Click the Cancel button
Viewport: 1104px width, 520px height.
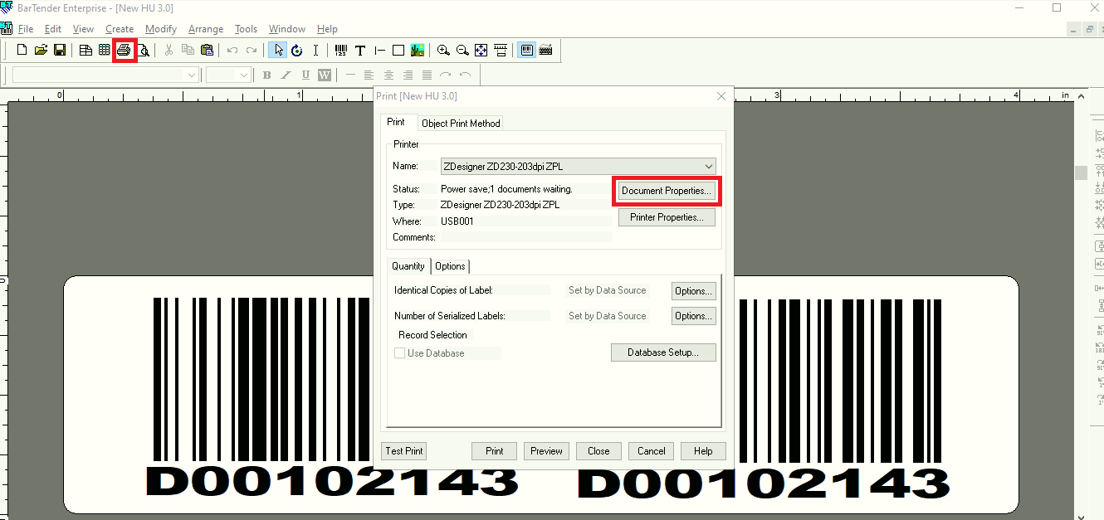[x=651, y=451]
